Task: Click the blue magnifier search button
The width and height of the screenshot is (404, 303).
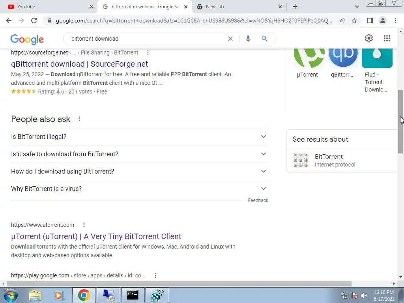Action: [264, 39]
